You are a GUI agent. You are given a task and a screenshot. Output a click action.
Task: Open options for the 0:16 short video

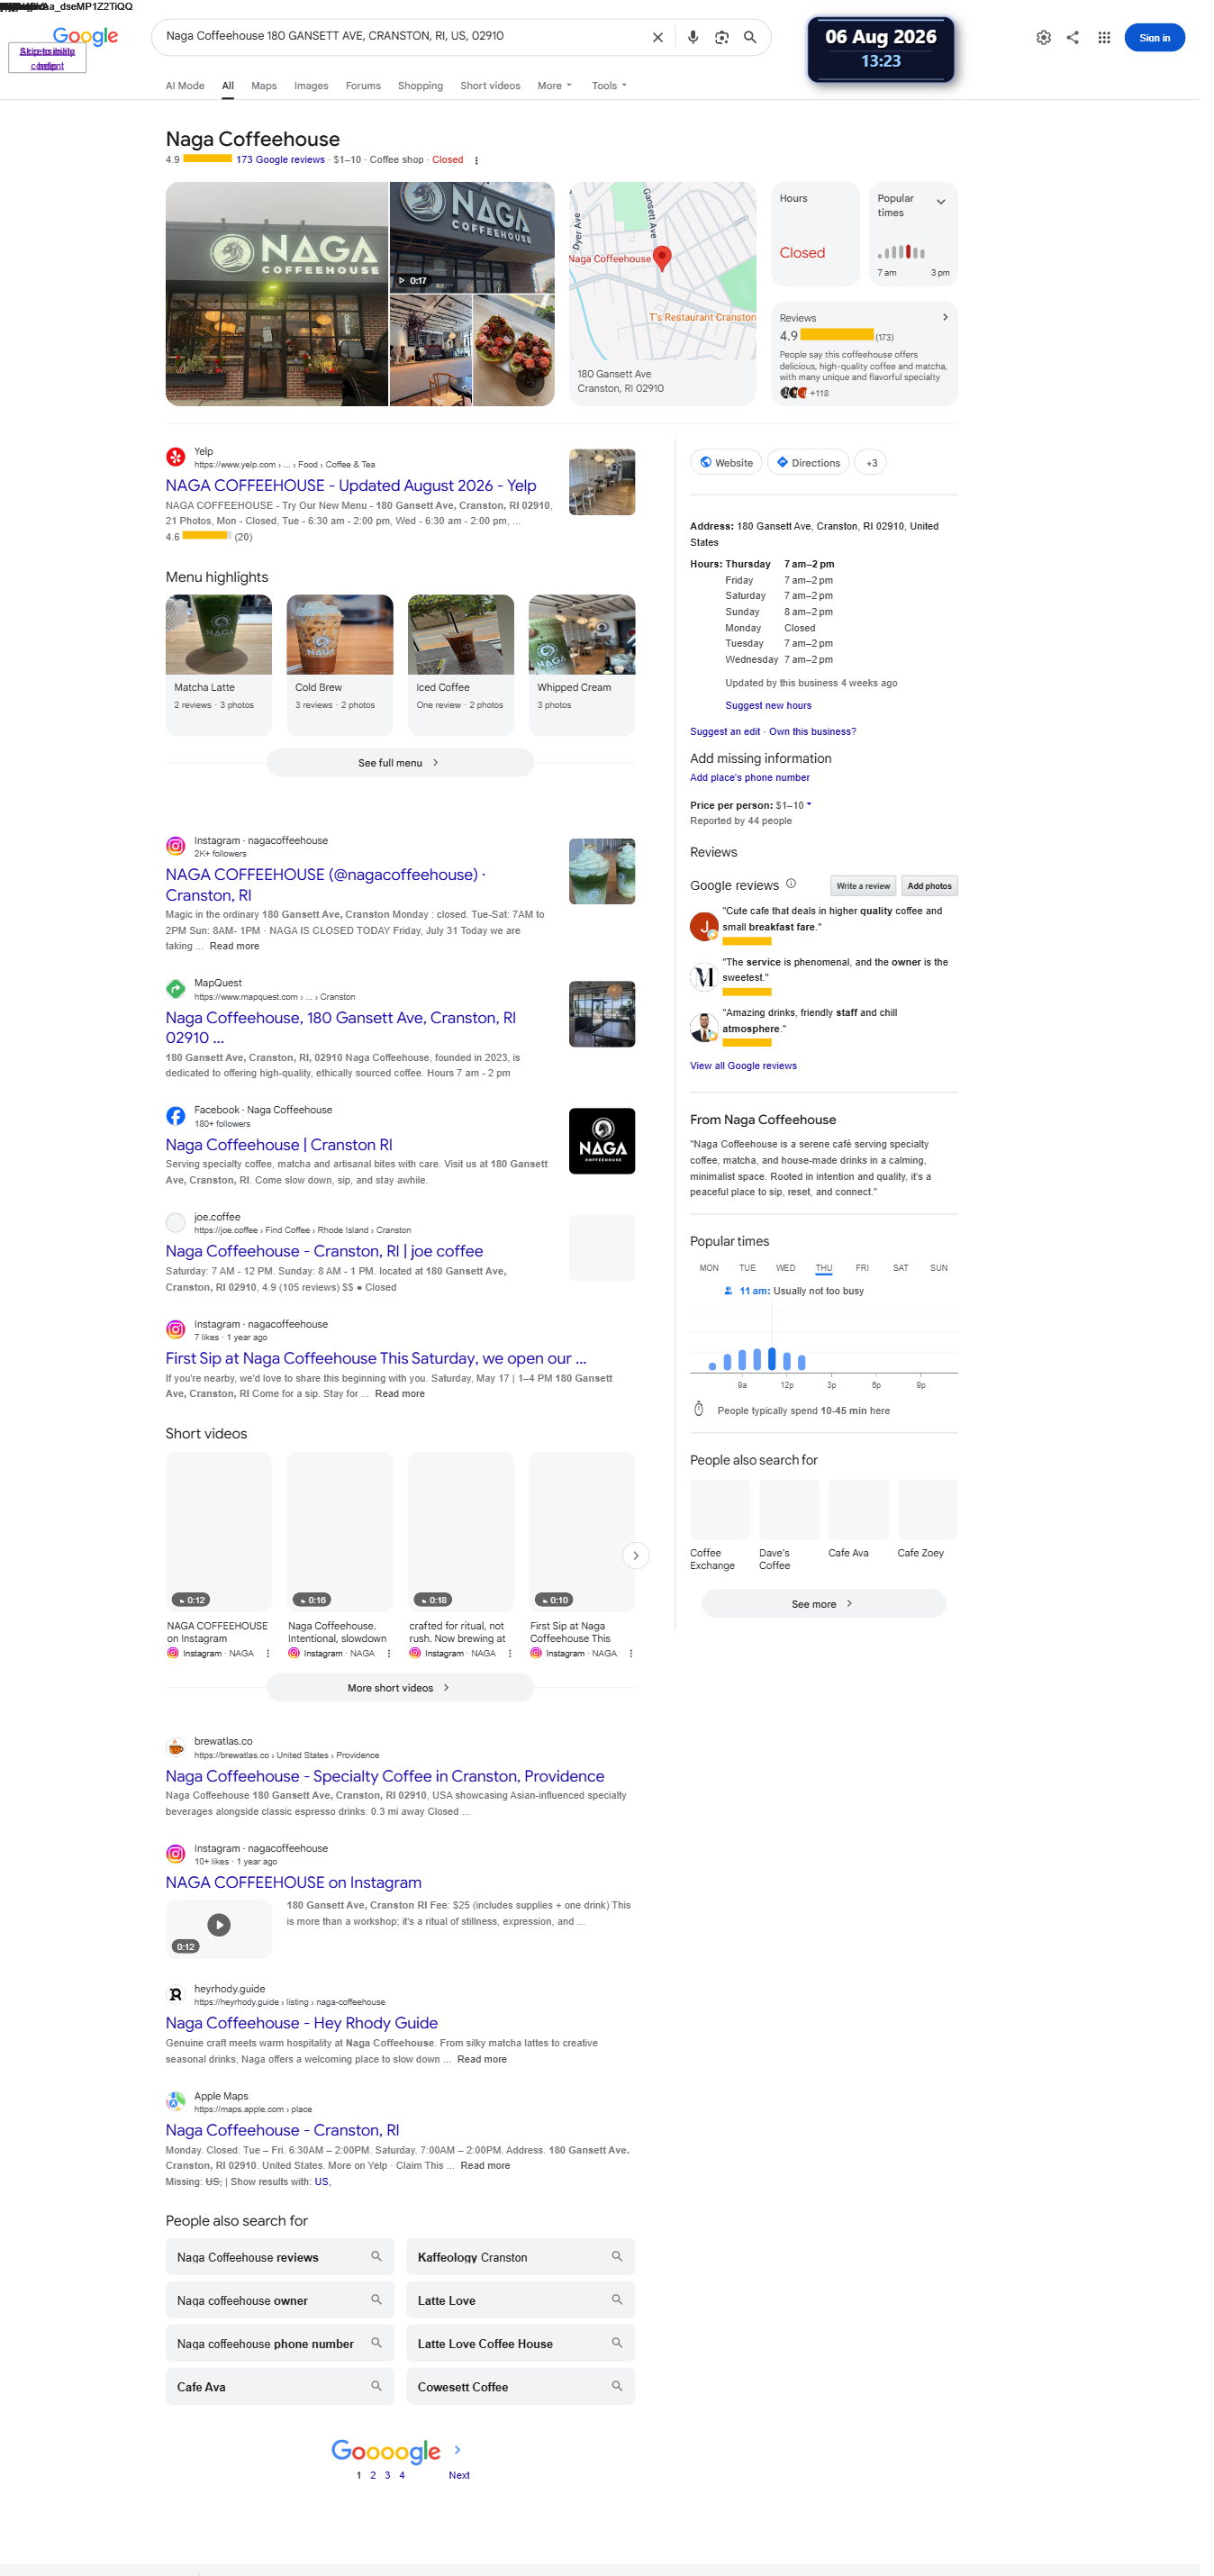click(389, 1653)
